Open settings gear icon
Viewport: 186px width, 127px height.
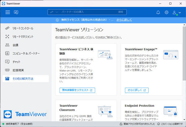[166, 12]
